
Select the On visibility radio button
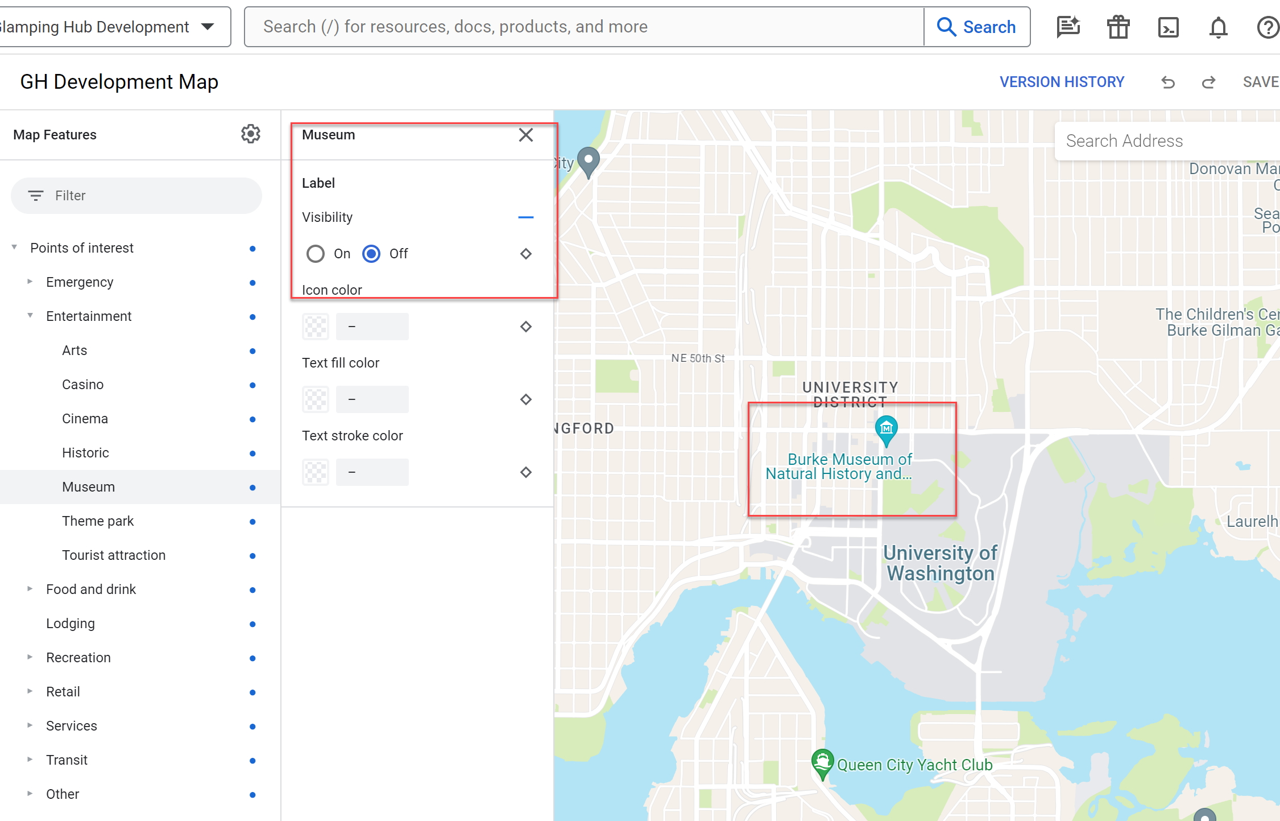click(316, 254)
